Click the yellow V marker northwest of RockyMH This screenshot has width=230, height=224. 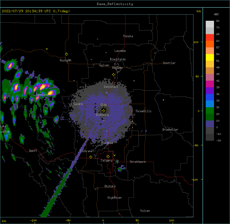(47, 49)
